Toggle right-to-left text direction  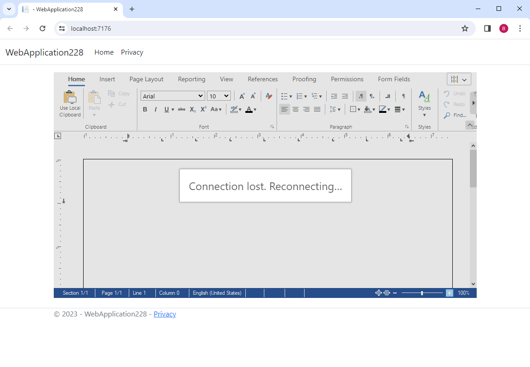point(372,96)
